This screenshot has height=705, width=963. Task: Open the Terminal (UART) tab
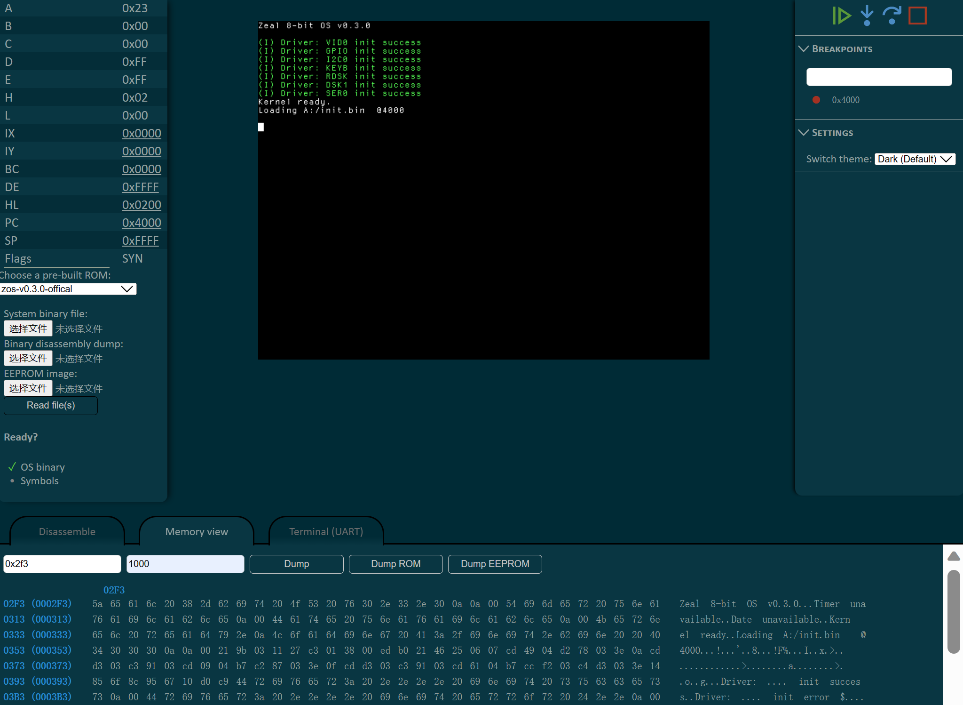point(326,532)
